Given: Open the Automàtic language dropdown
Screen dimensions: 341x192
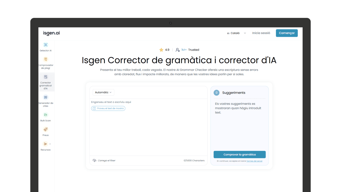Looking at the screenshot, I should click(103, 92).
